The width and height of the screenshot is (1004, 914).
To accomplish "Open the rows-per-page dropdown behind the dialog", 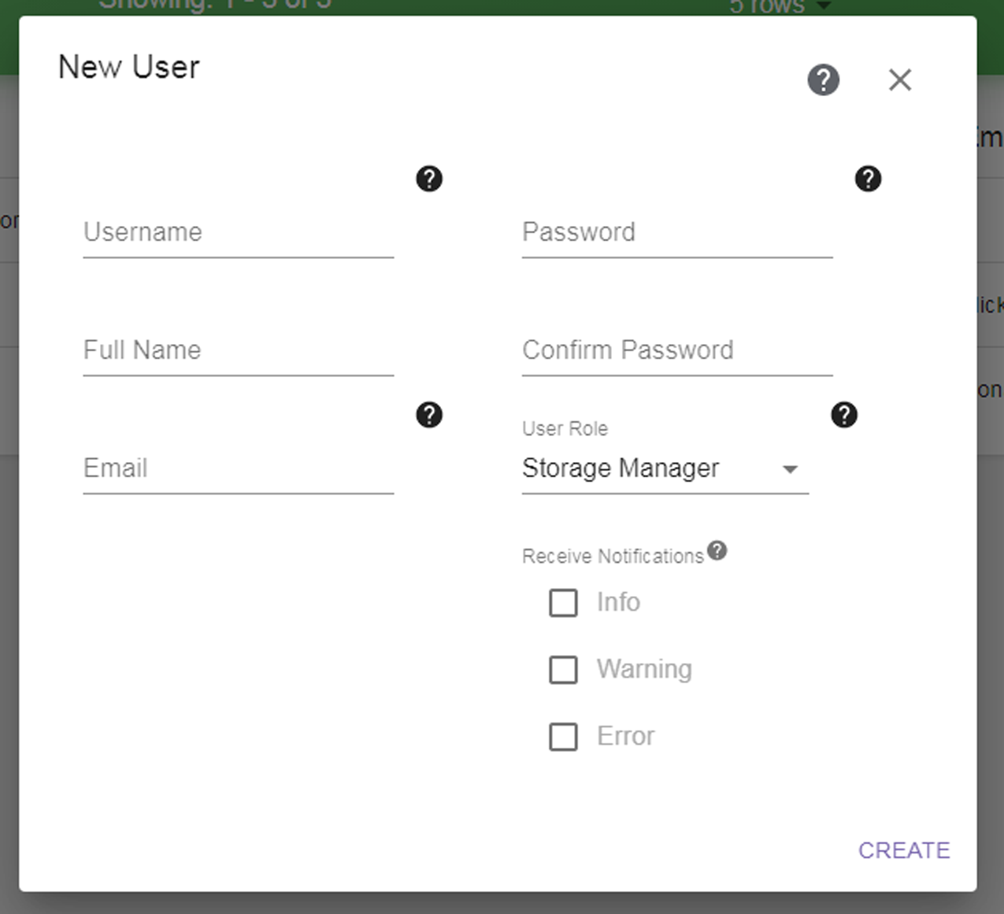I will coord(780,6).
